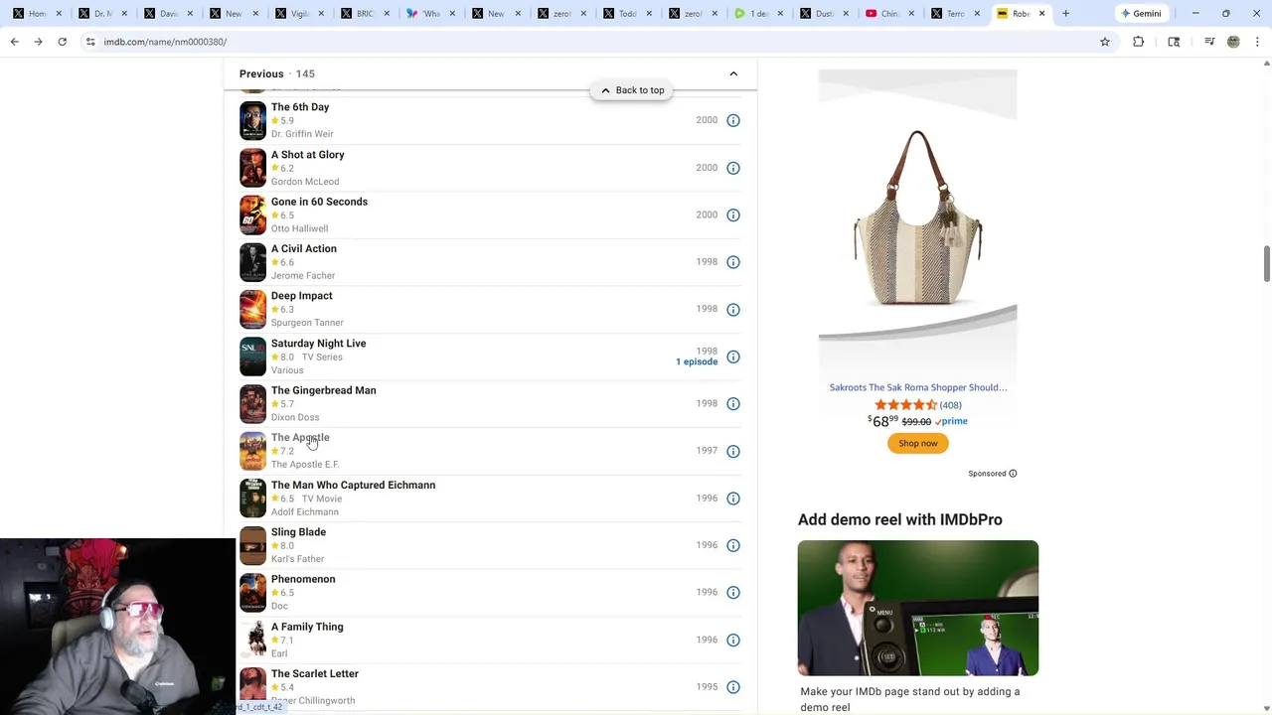Click the browser forward arrow
Viewport: 1272px width, 715px height.
(x=38, y=42)
